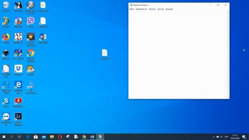
Task: Open the УКР language switcher
Action: pos(226,137)
